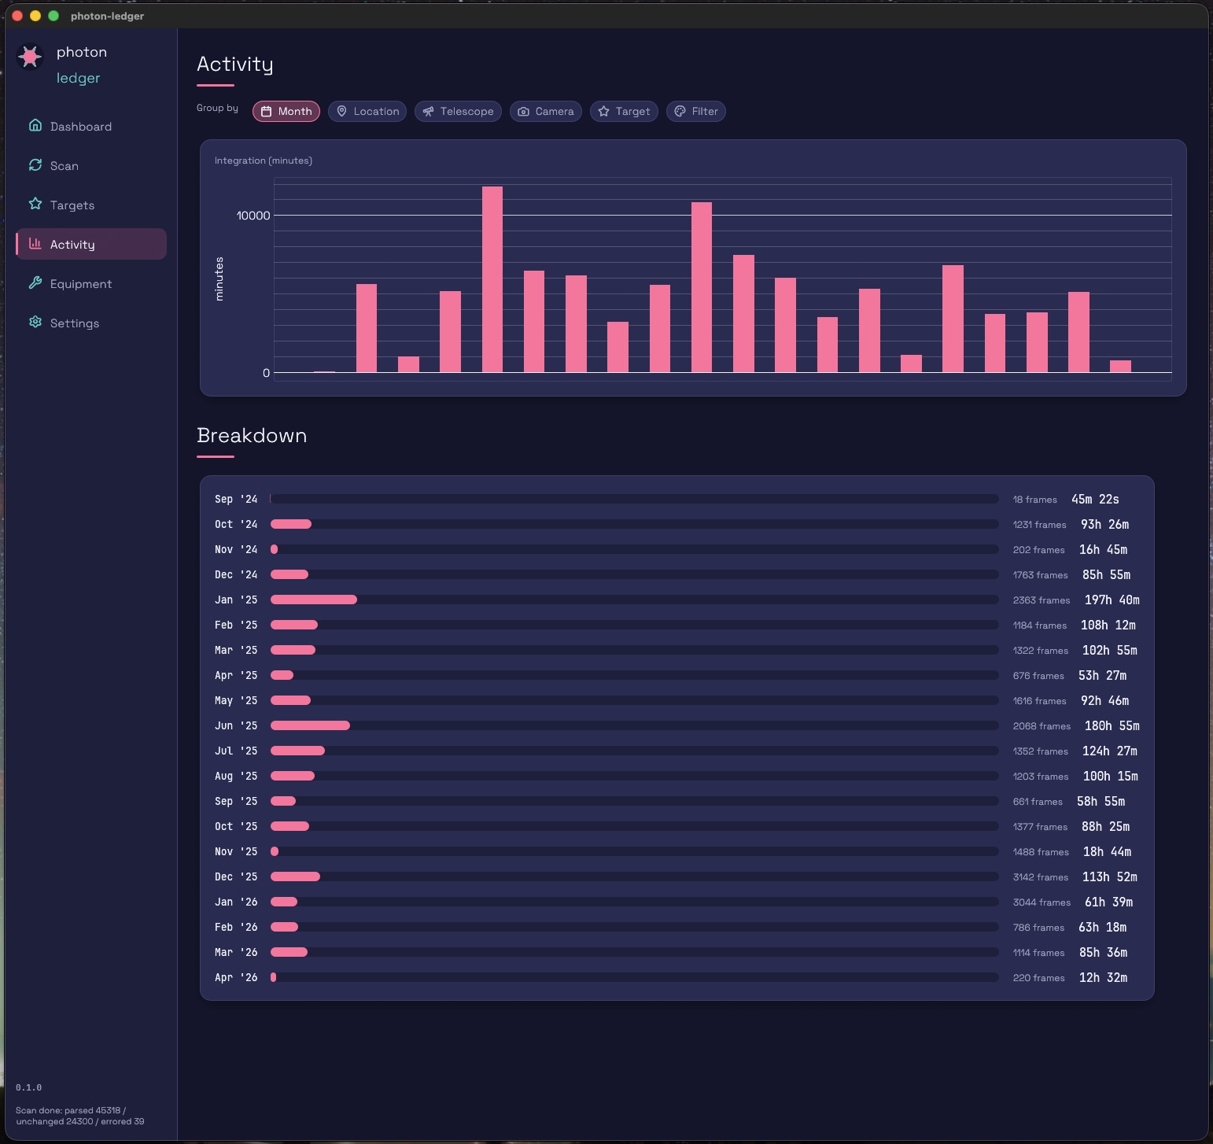Click the Nov '24 row label
The width and height of the screenshot is (1213, 1144).
[236, 549]
